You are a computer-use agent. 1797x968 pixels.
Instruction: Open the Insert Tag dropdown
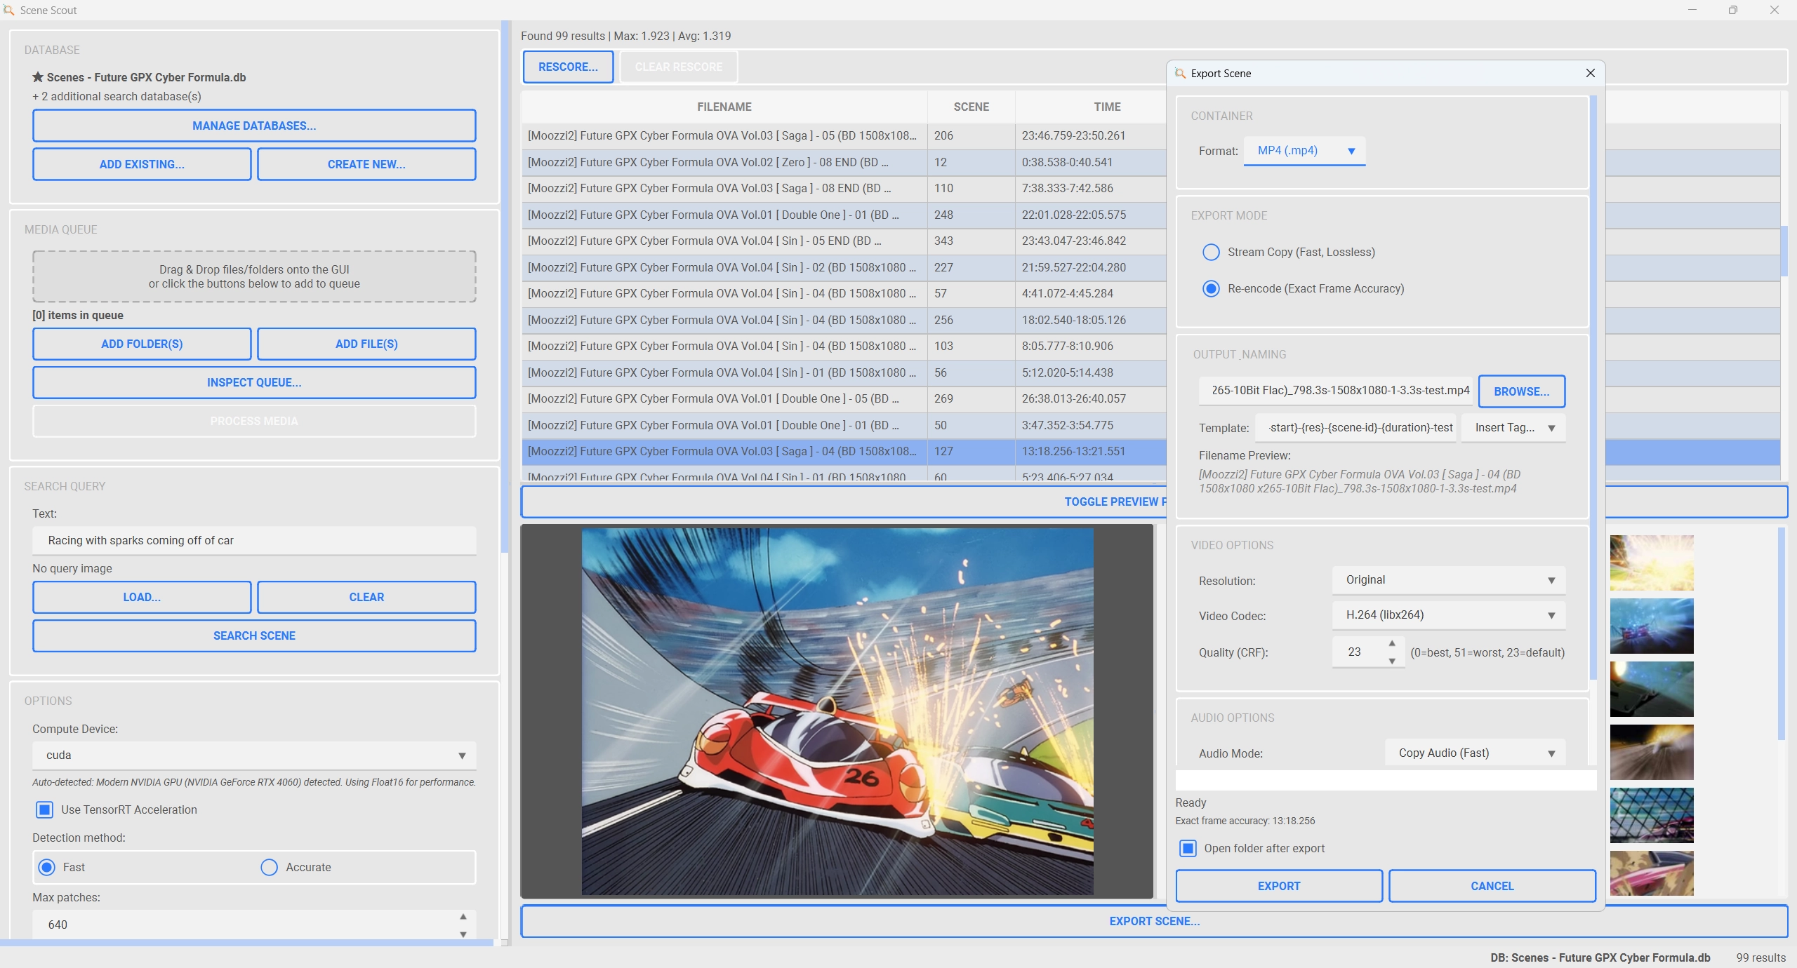point(1513,428)
